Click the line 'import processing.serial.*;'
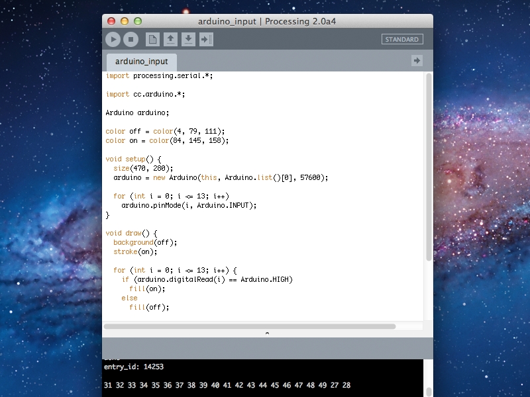 [159, 76]
